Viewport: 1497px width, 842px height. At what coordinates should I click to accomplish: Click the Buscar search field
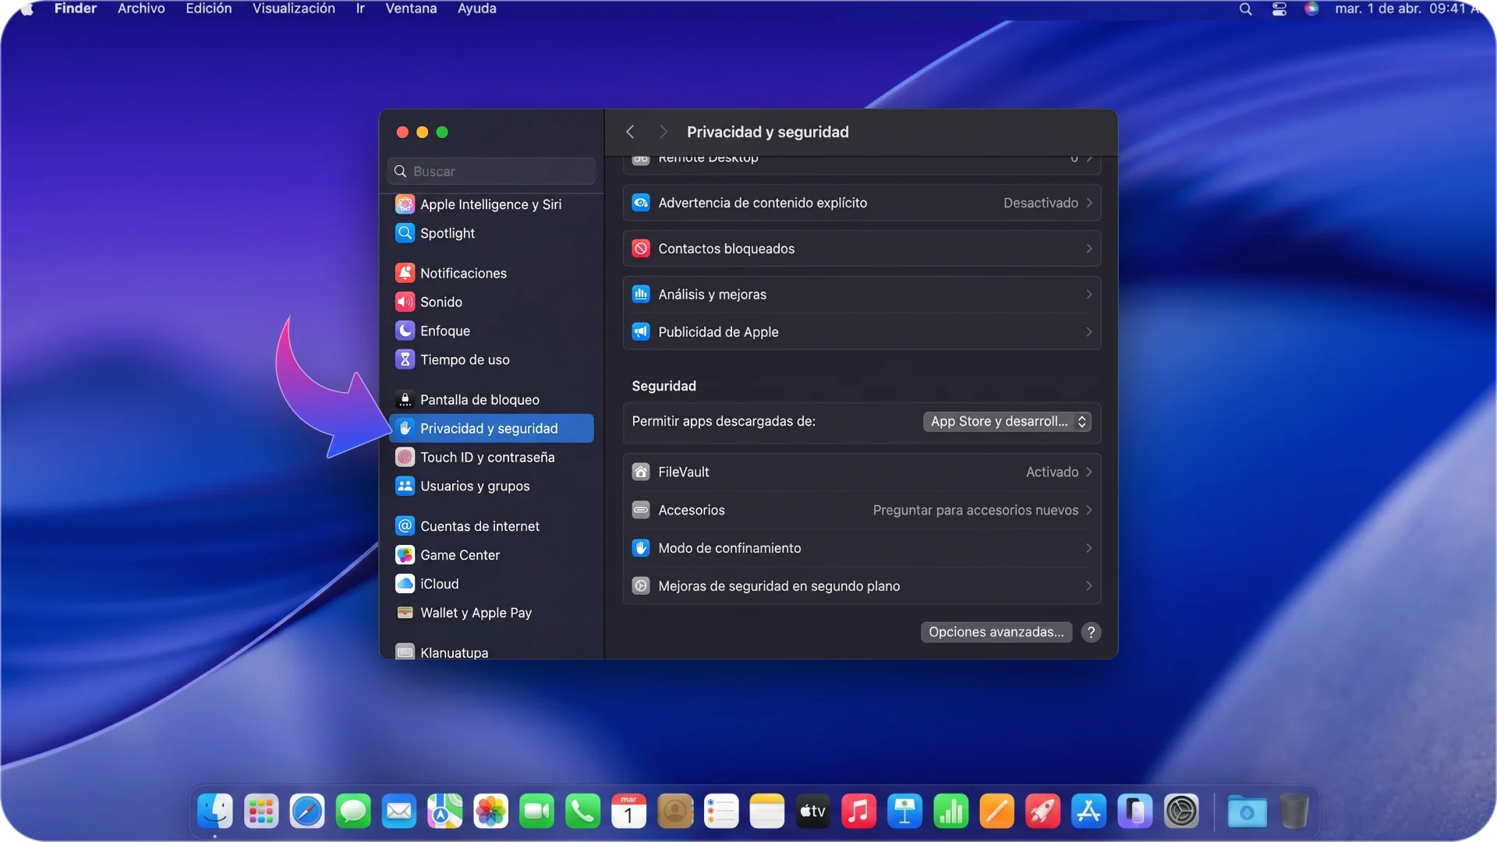pos(491,172)
